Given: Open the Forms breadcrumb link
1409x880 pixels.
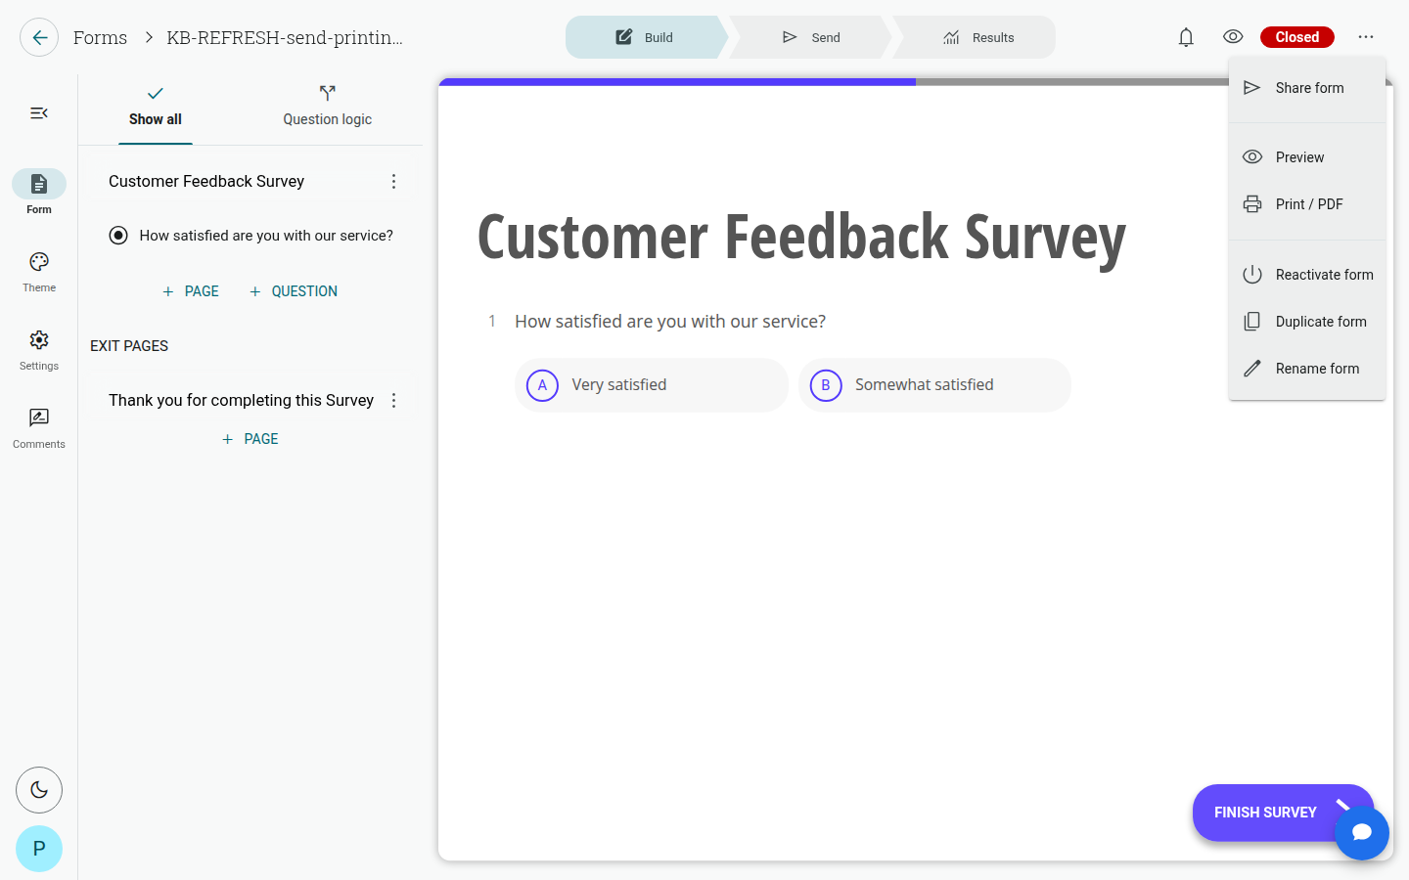Looking at the screenshot, I should [100, 37].
